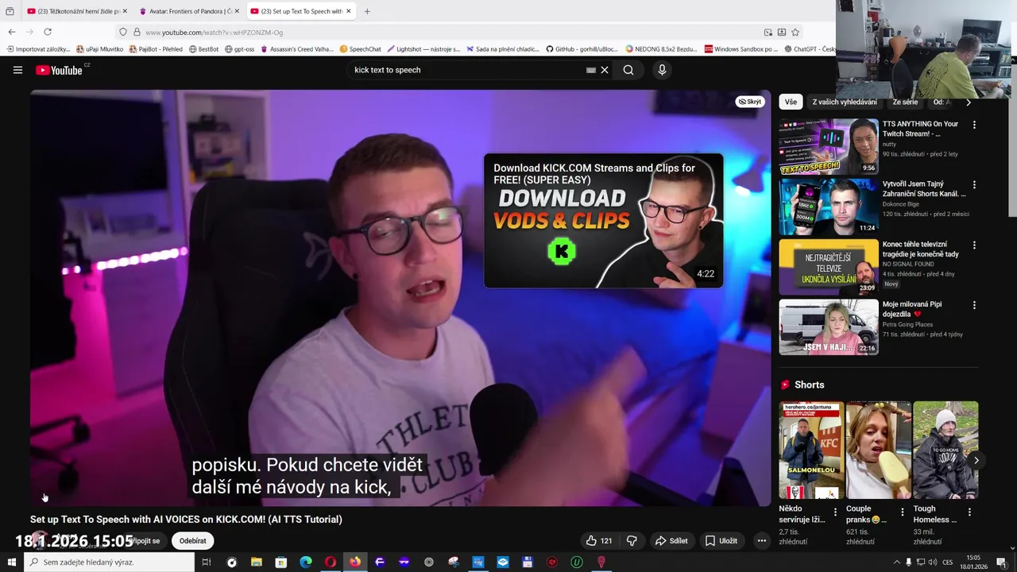Click the browser address bar URL
1017x572 pixels.
click(215, 32)
